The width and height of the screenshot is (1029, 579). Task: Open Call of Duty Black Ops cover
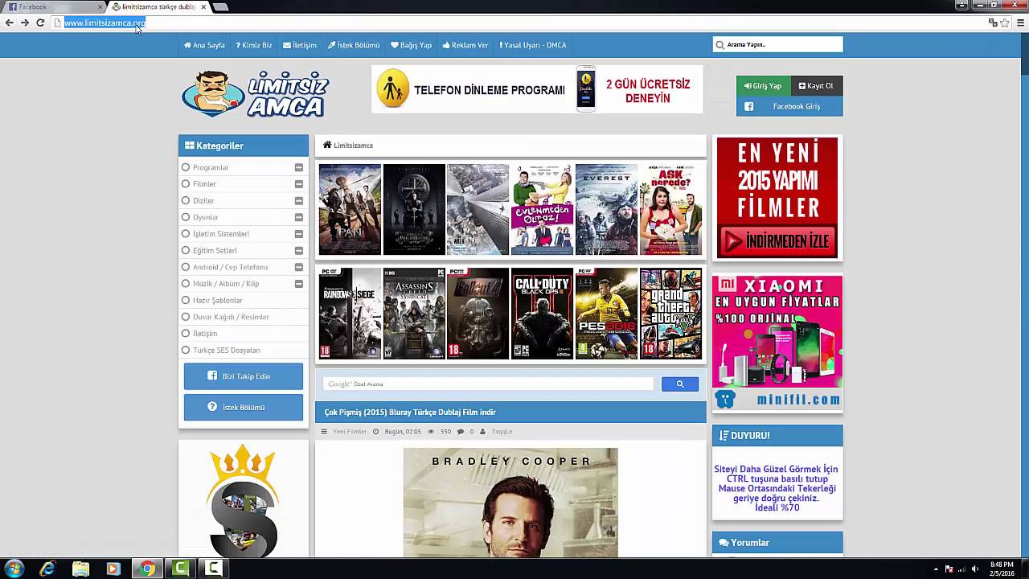(x=542, y=314)
